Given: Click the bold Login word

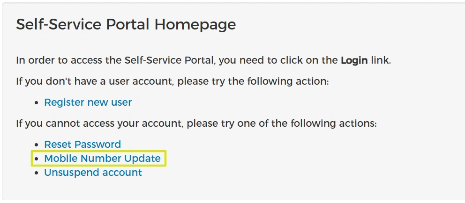Looking at the screenshot, I should [x=354, y=60].
